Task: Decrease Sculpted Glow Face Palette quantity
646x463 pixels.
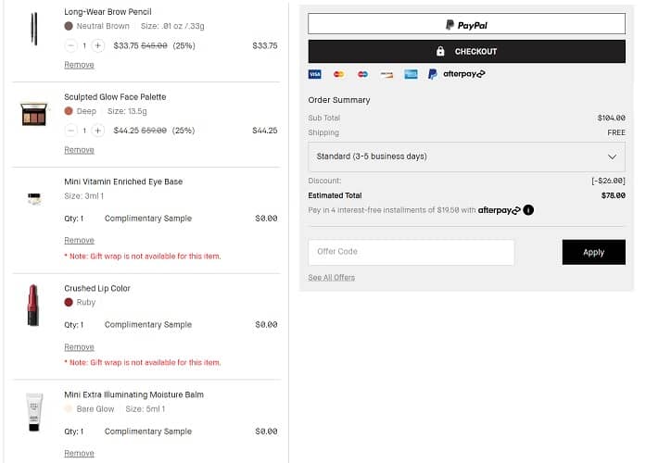Action: click(x=70, y=131)
